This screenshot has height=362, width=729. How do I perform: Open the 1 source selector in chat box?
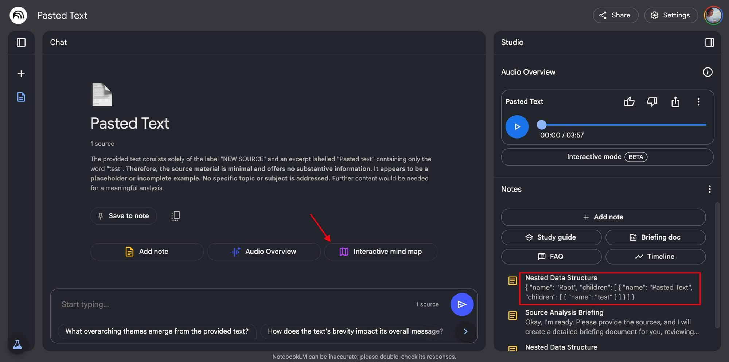(427, 304)
